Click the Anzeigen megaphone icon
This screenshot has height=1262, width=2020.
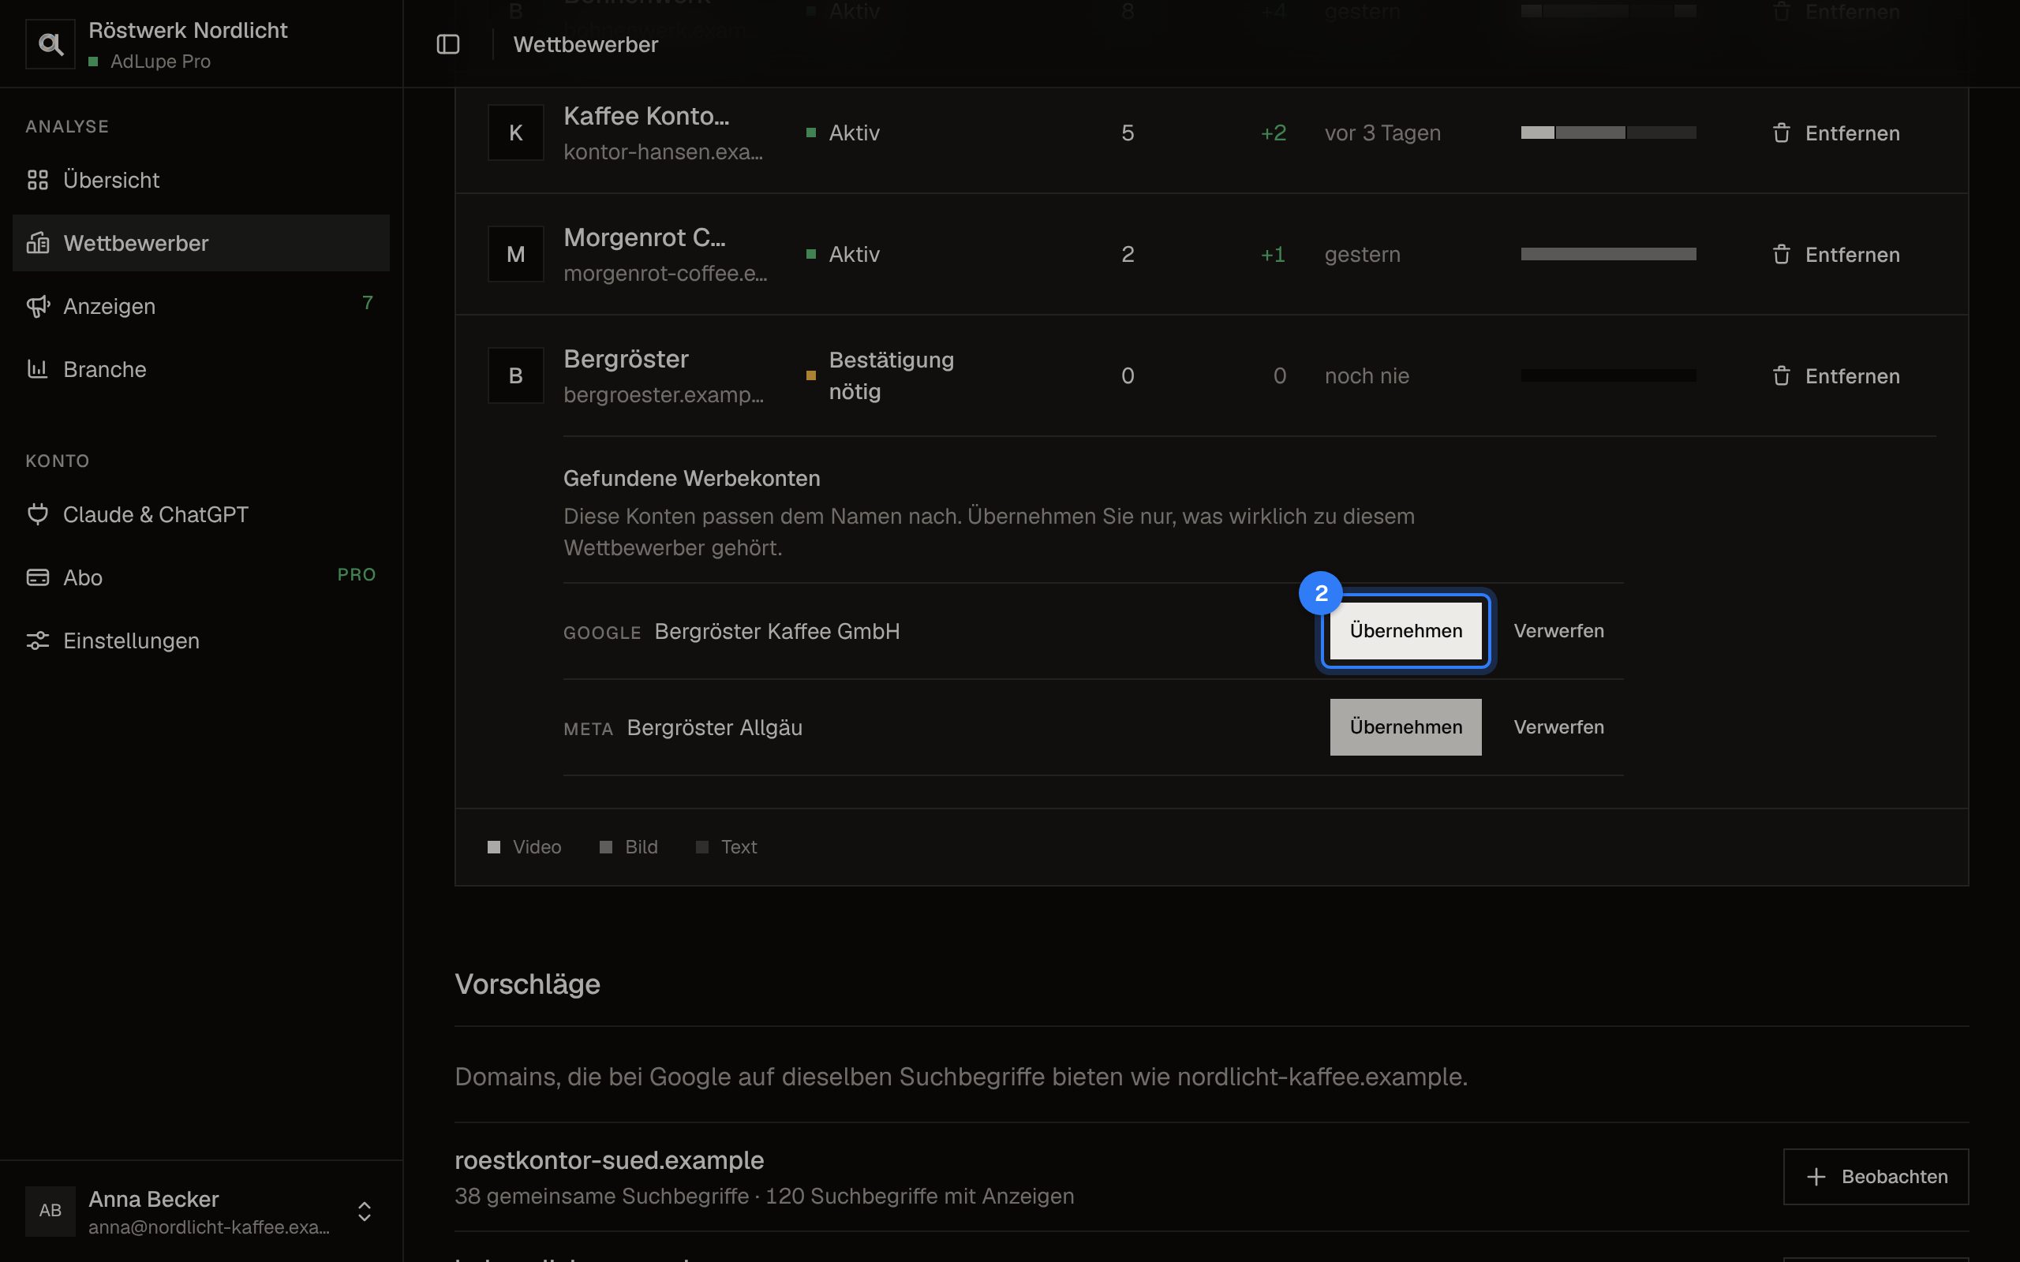point(38,306)
